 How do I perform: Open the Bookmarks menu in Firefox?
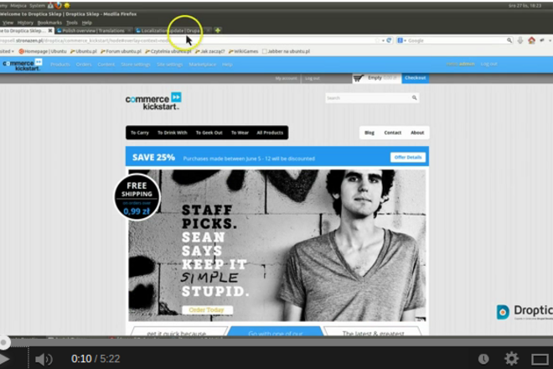coord(49,23)
